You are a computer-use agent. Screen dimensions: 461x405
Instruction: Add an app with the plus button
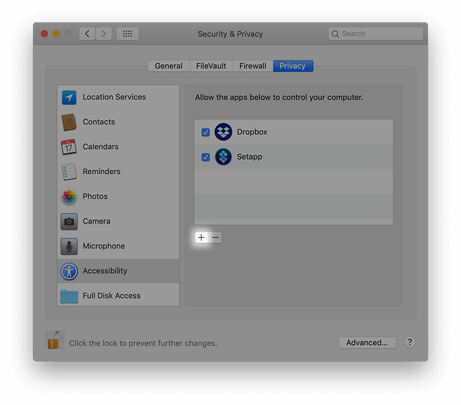click(202, 237)
